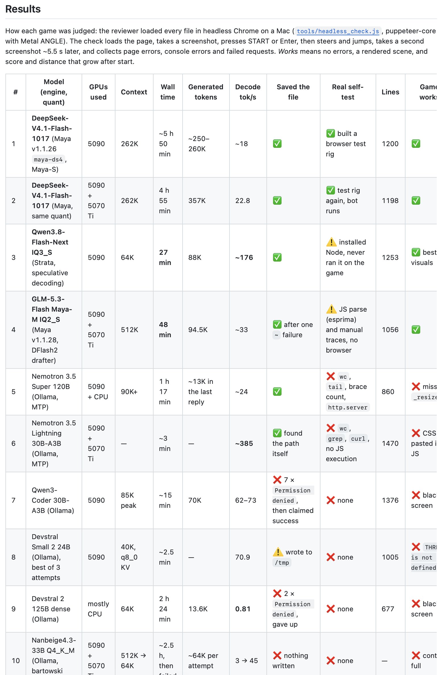
Task: Click the red cross beside "7 × Permission denied"
Action: coord(277,480)
